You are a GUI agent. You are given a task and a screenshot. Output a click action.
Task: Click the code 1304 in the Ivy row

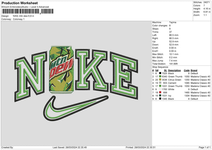pyautogui.click(x=187, y=96)
